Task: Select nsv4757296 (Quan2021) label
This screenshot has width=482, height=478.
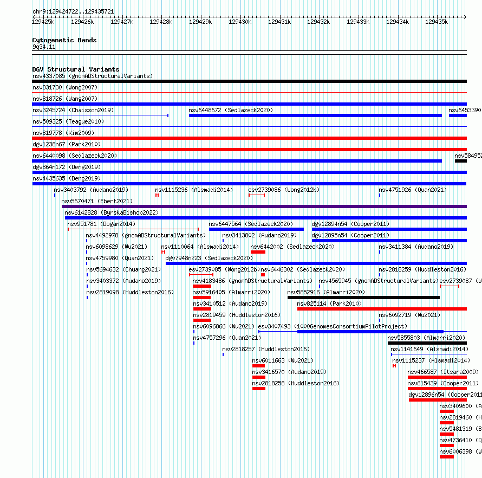Action: tap(227, 338)
